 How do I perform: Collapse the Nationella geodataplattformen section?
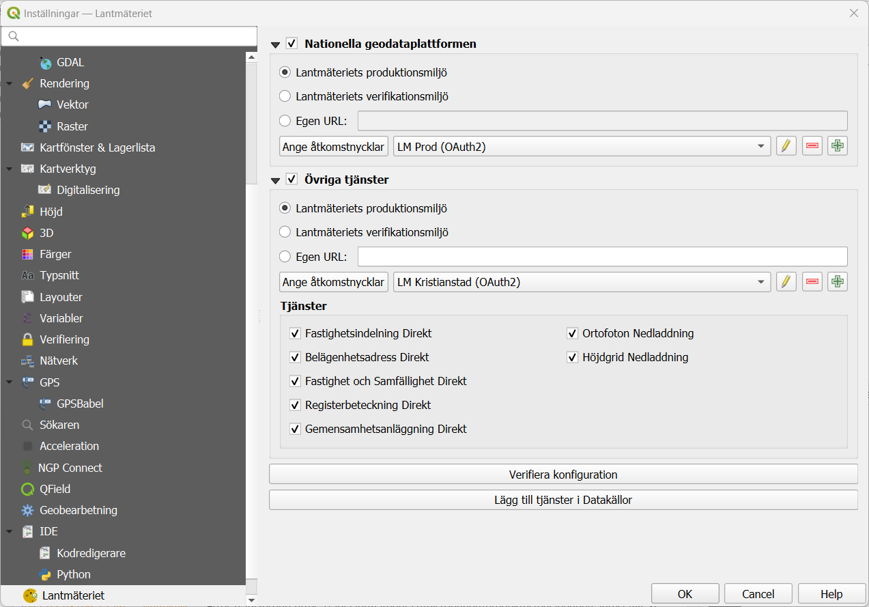coord(276,44)
